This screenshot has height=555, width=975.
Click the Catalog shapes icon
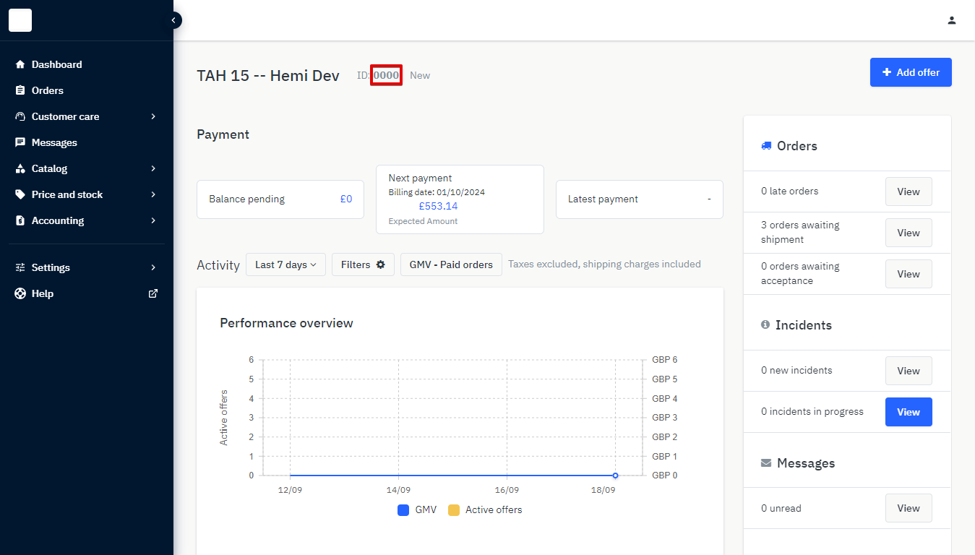[x=20, y=168]
